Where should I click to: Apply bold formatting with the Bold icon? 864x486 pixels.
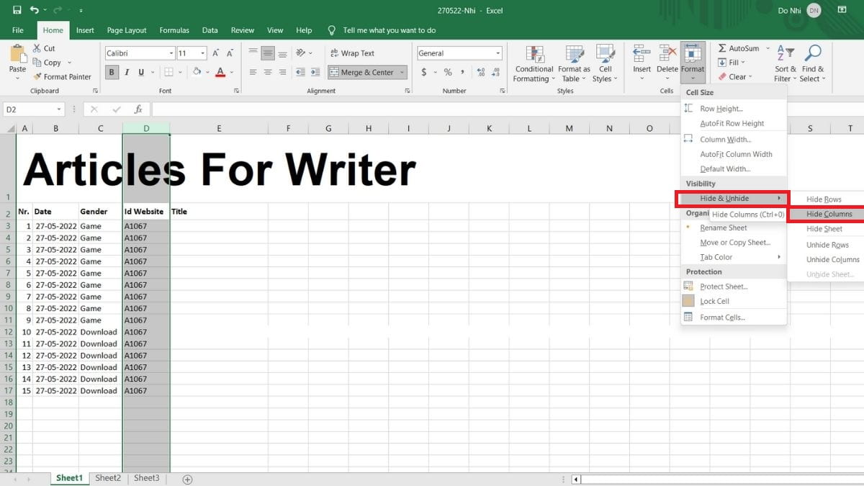point(112,72)
